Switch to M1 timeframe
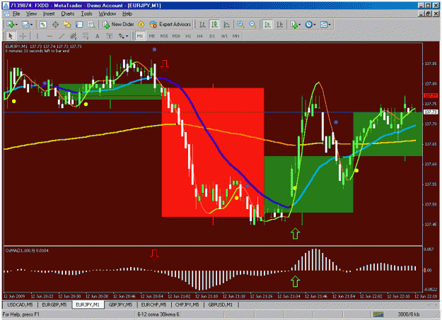The height and width of the screenshot is (320, 442). (140, 36)
